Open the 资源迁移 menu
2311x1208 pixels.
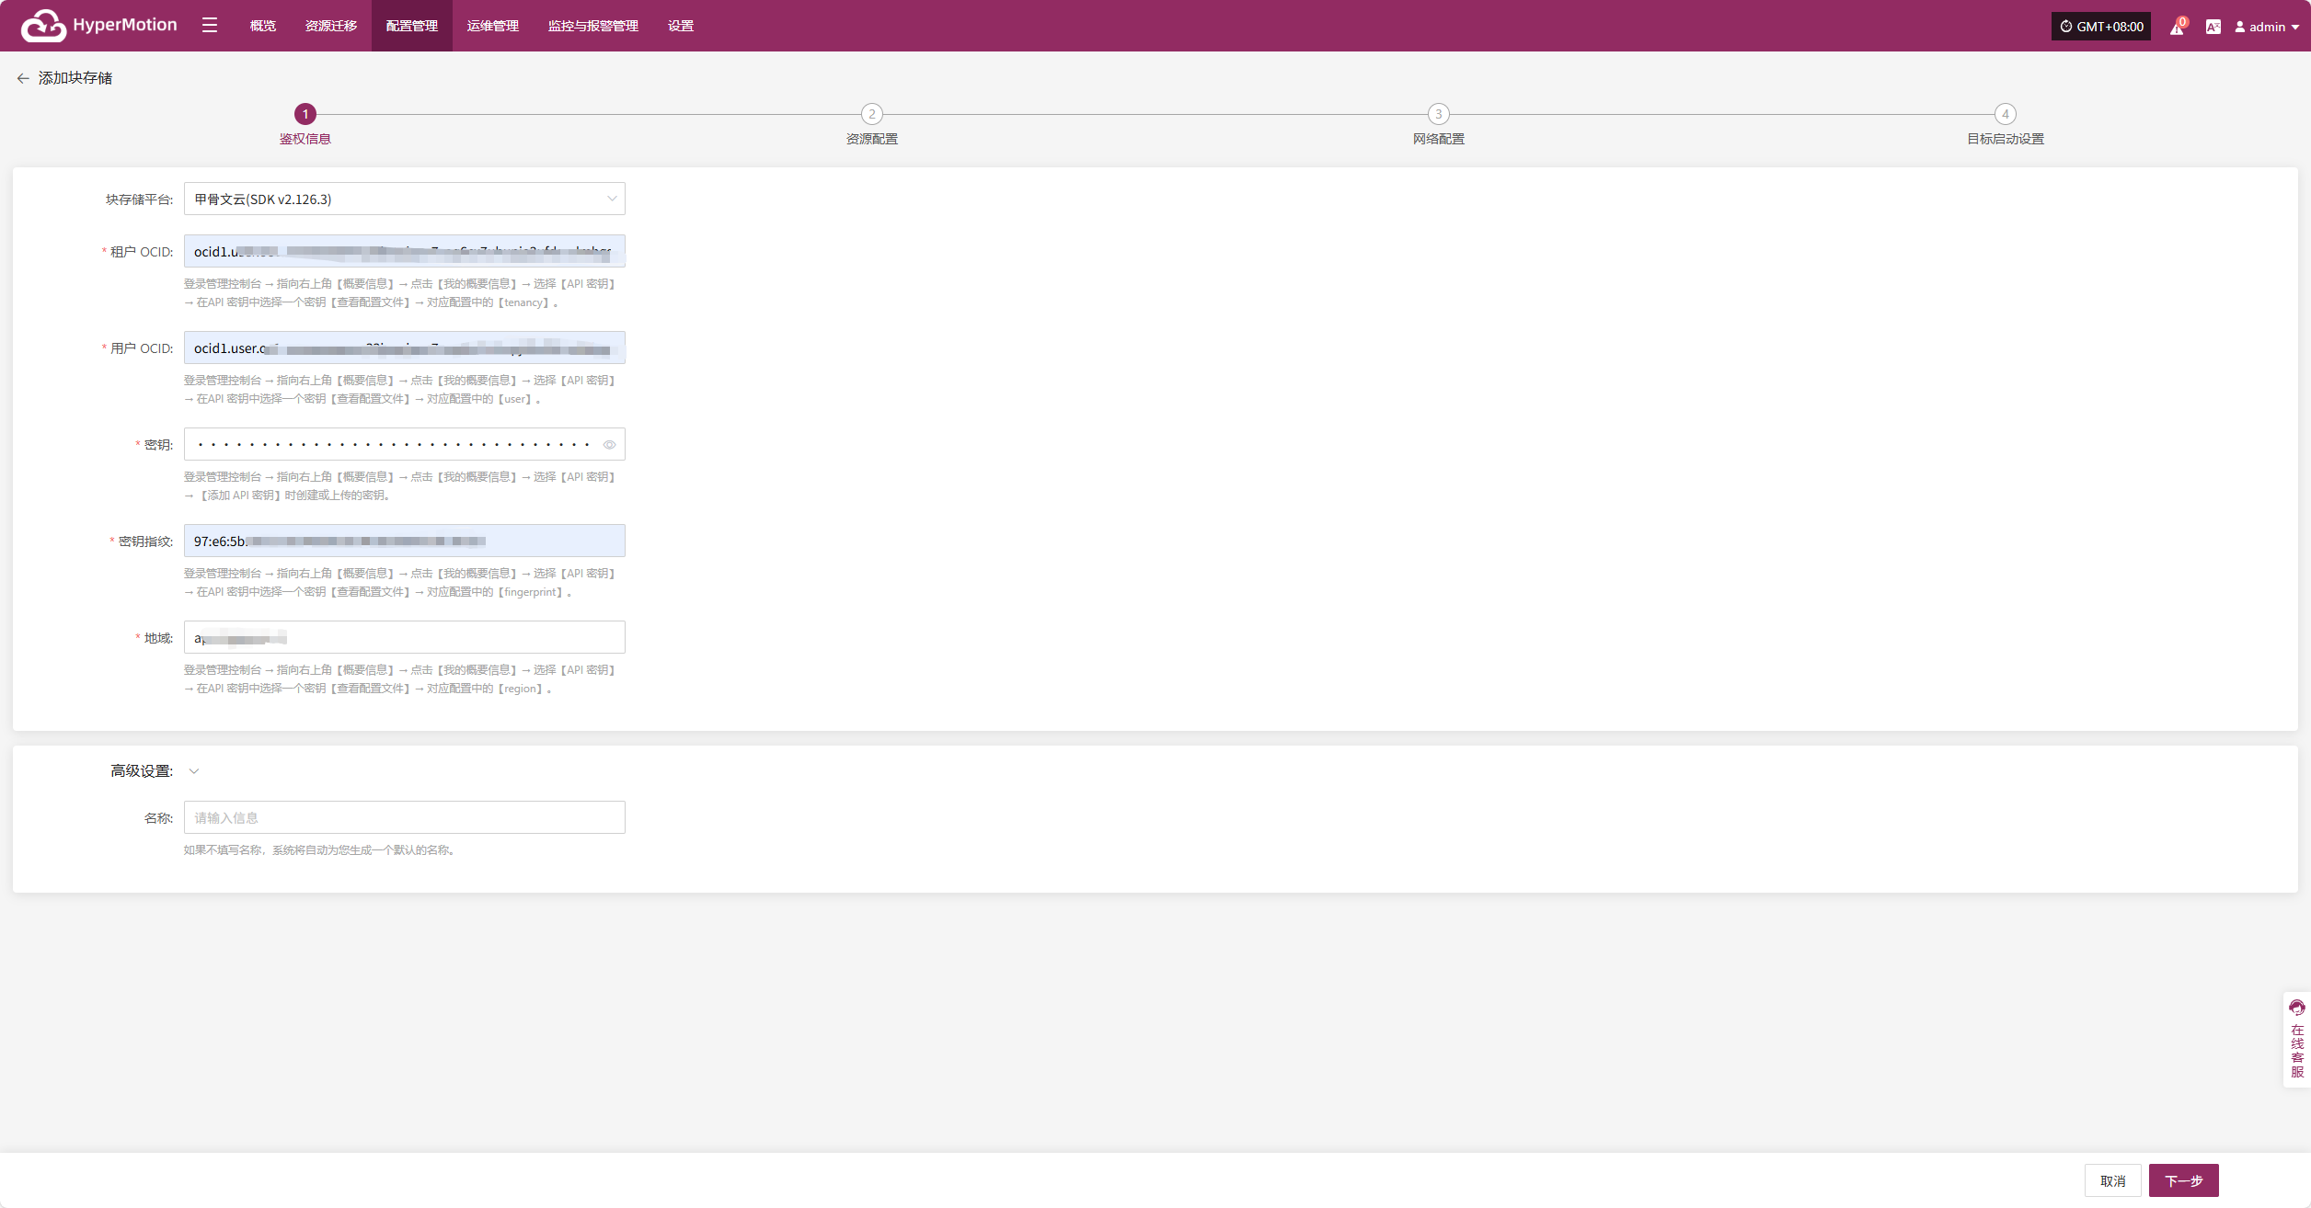point(331,26)
